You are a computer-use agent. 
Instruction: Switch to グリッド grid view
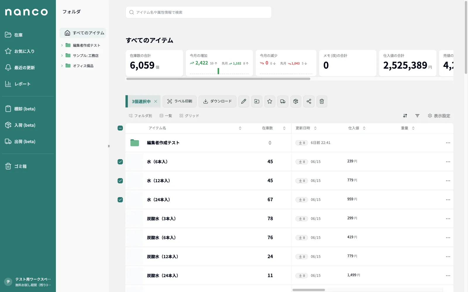click(189, 116)
